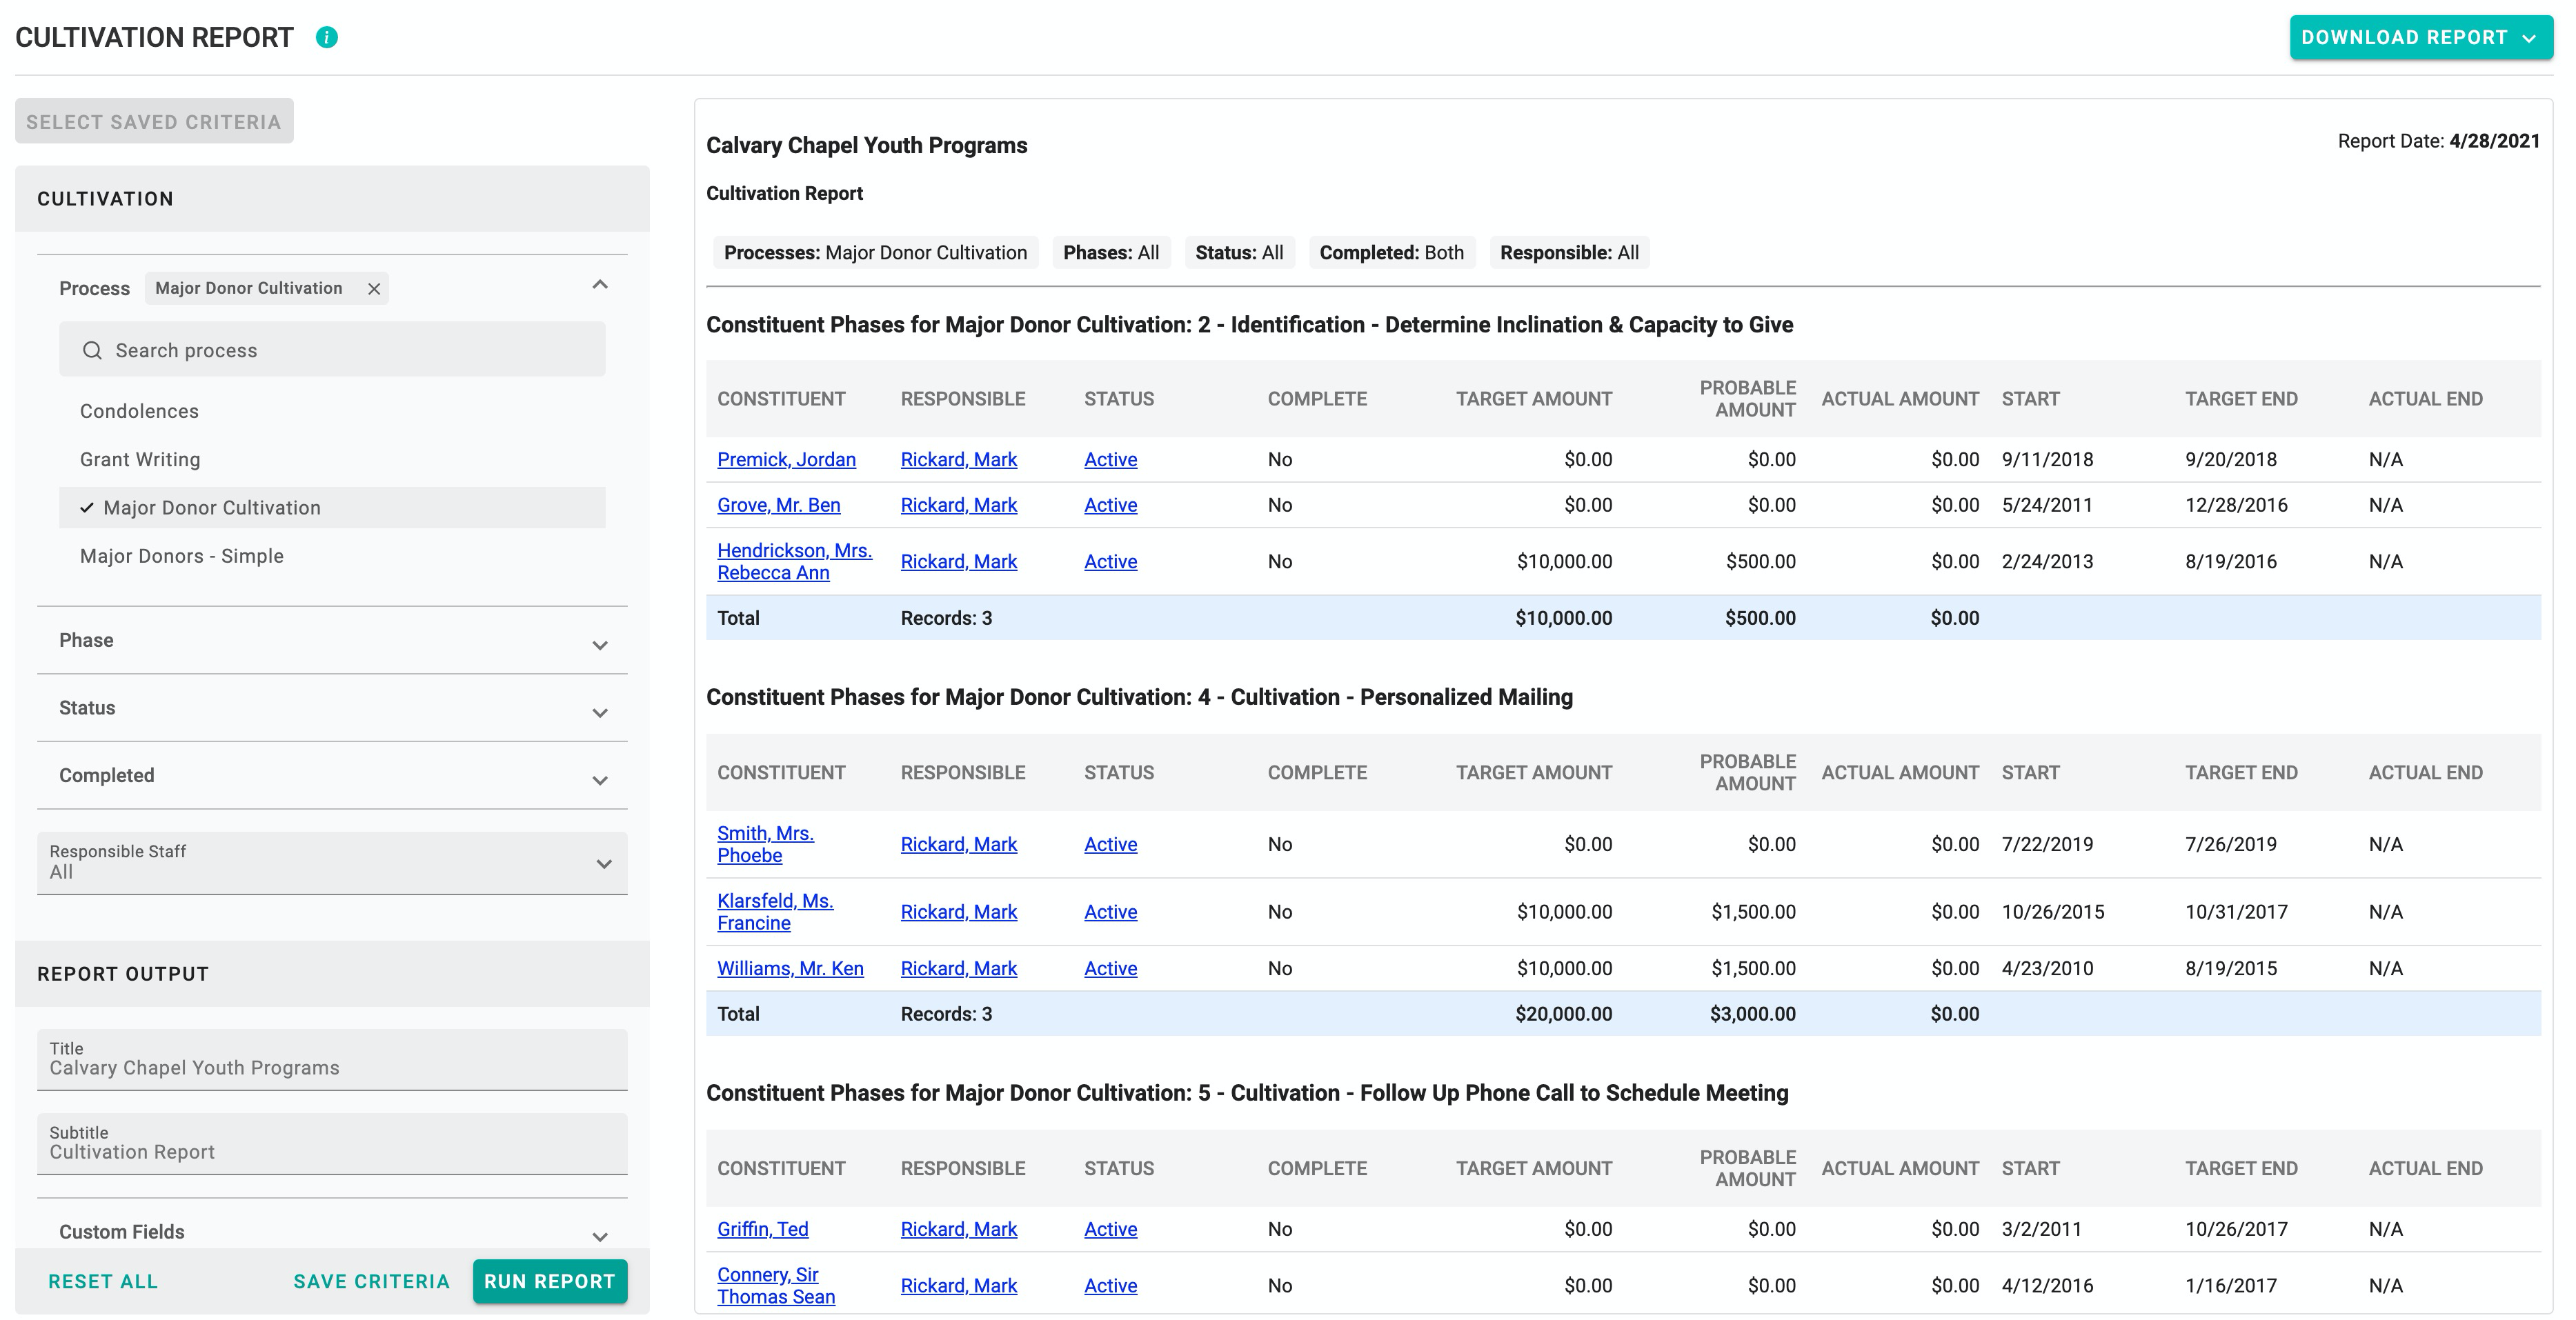
Task: Click the Status: All tag
Action: coord(1239,252)
